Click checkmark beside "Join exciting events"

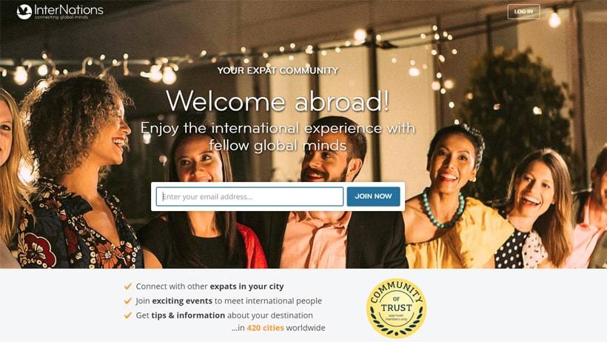point(128,301)
